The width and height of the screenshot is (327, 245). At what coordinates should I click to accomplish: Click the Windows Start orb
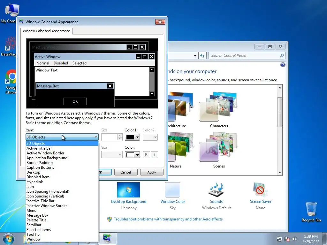tap(9, 239)
